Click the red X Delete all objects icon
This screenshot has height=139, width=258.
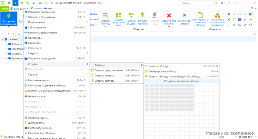[169, 15]
